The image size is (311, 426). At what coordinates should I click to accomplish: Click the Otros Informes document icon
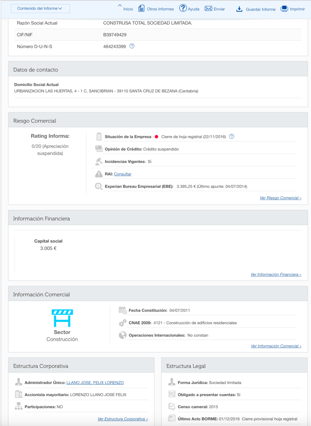(141, 8)
